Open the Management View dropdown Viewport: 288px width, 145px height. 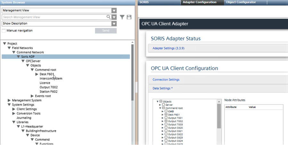(x=114, y=11)
